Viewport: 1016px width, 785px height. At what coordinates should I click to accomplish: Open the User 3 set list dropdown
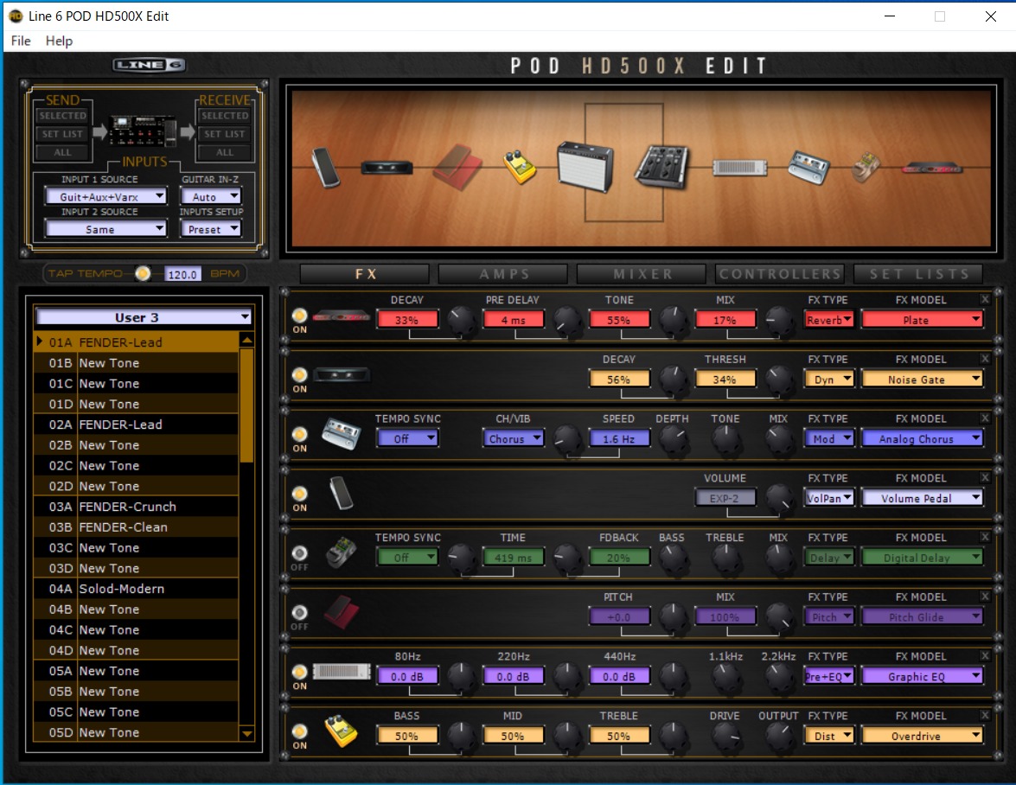(144, 316)
